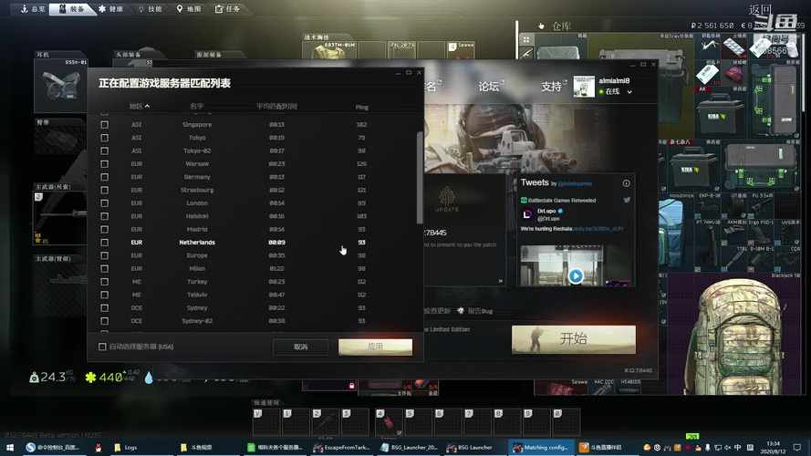Tick the Netherlands server checkbox
811x456 pixels.
[x=105, y=243]
